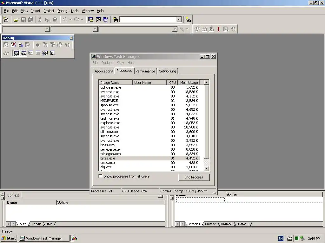Open the Project menu
The width and height of the screenshot is (325, 243).
coord(49,11)
